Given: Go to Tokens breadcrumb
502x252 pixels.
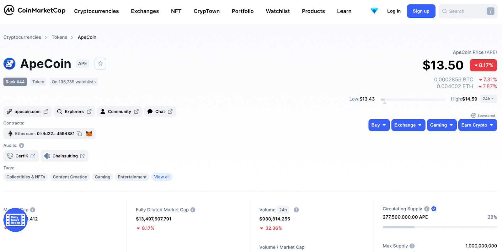Looking at the screenshot, I should (59, 37).
